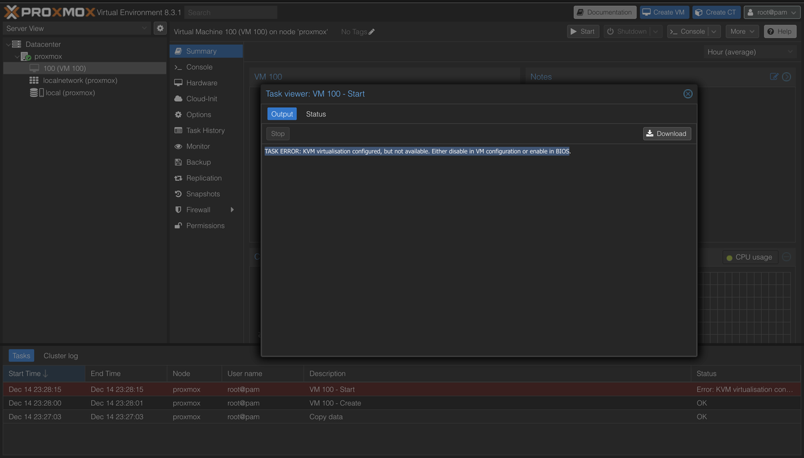804x458 pixels.
Task: Collapse the proxmox node expander
Action: point(17,56)
